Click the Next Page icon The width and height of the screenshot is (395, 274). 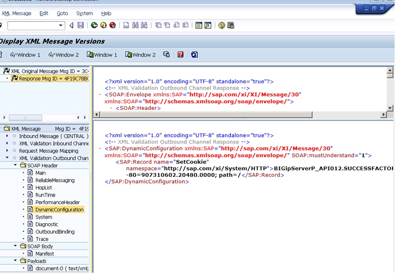point(176,25)
